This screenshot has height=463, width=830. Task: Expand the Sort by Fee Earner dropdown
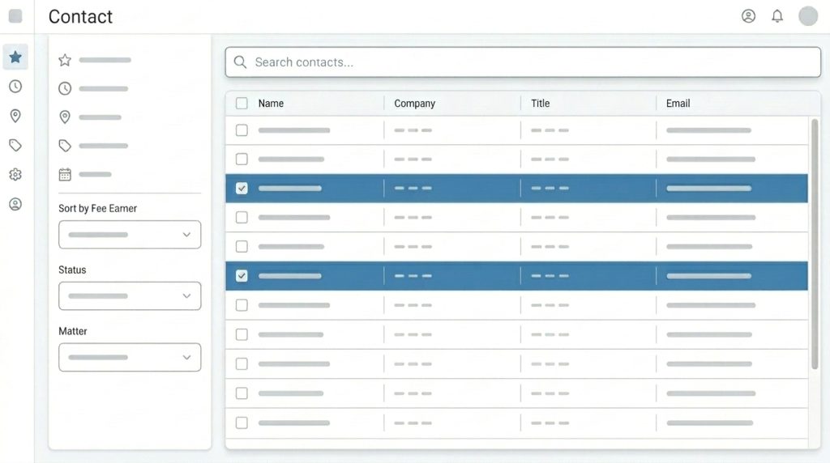[x=130, y=235]
